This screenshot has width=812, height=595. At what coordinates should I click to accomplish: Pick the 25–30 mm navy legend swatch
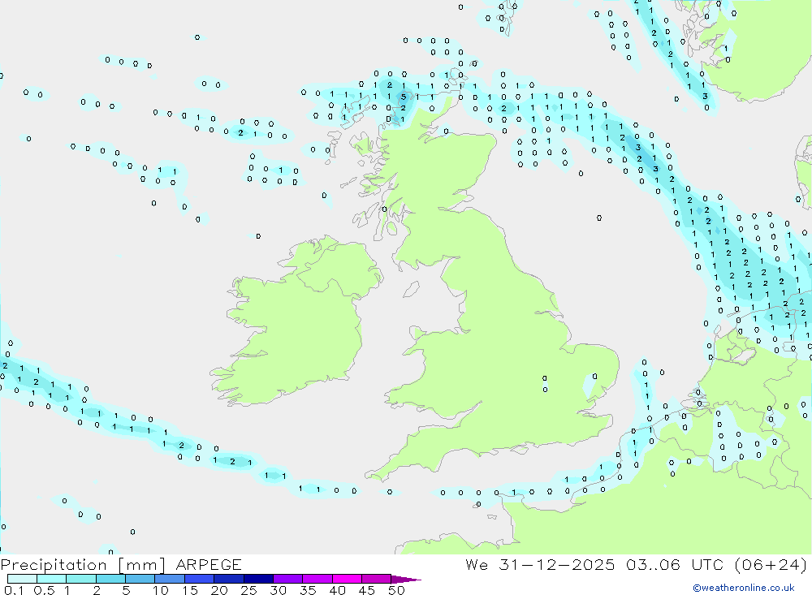258,579
